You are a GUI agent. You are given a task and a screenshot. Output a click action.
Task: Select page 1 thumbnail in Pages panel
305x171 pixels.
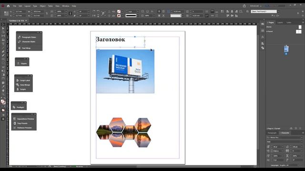286,49
